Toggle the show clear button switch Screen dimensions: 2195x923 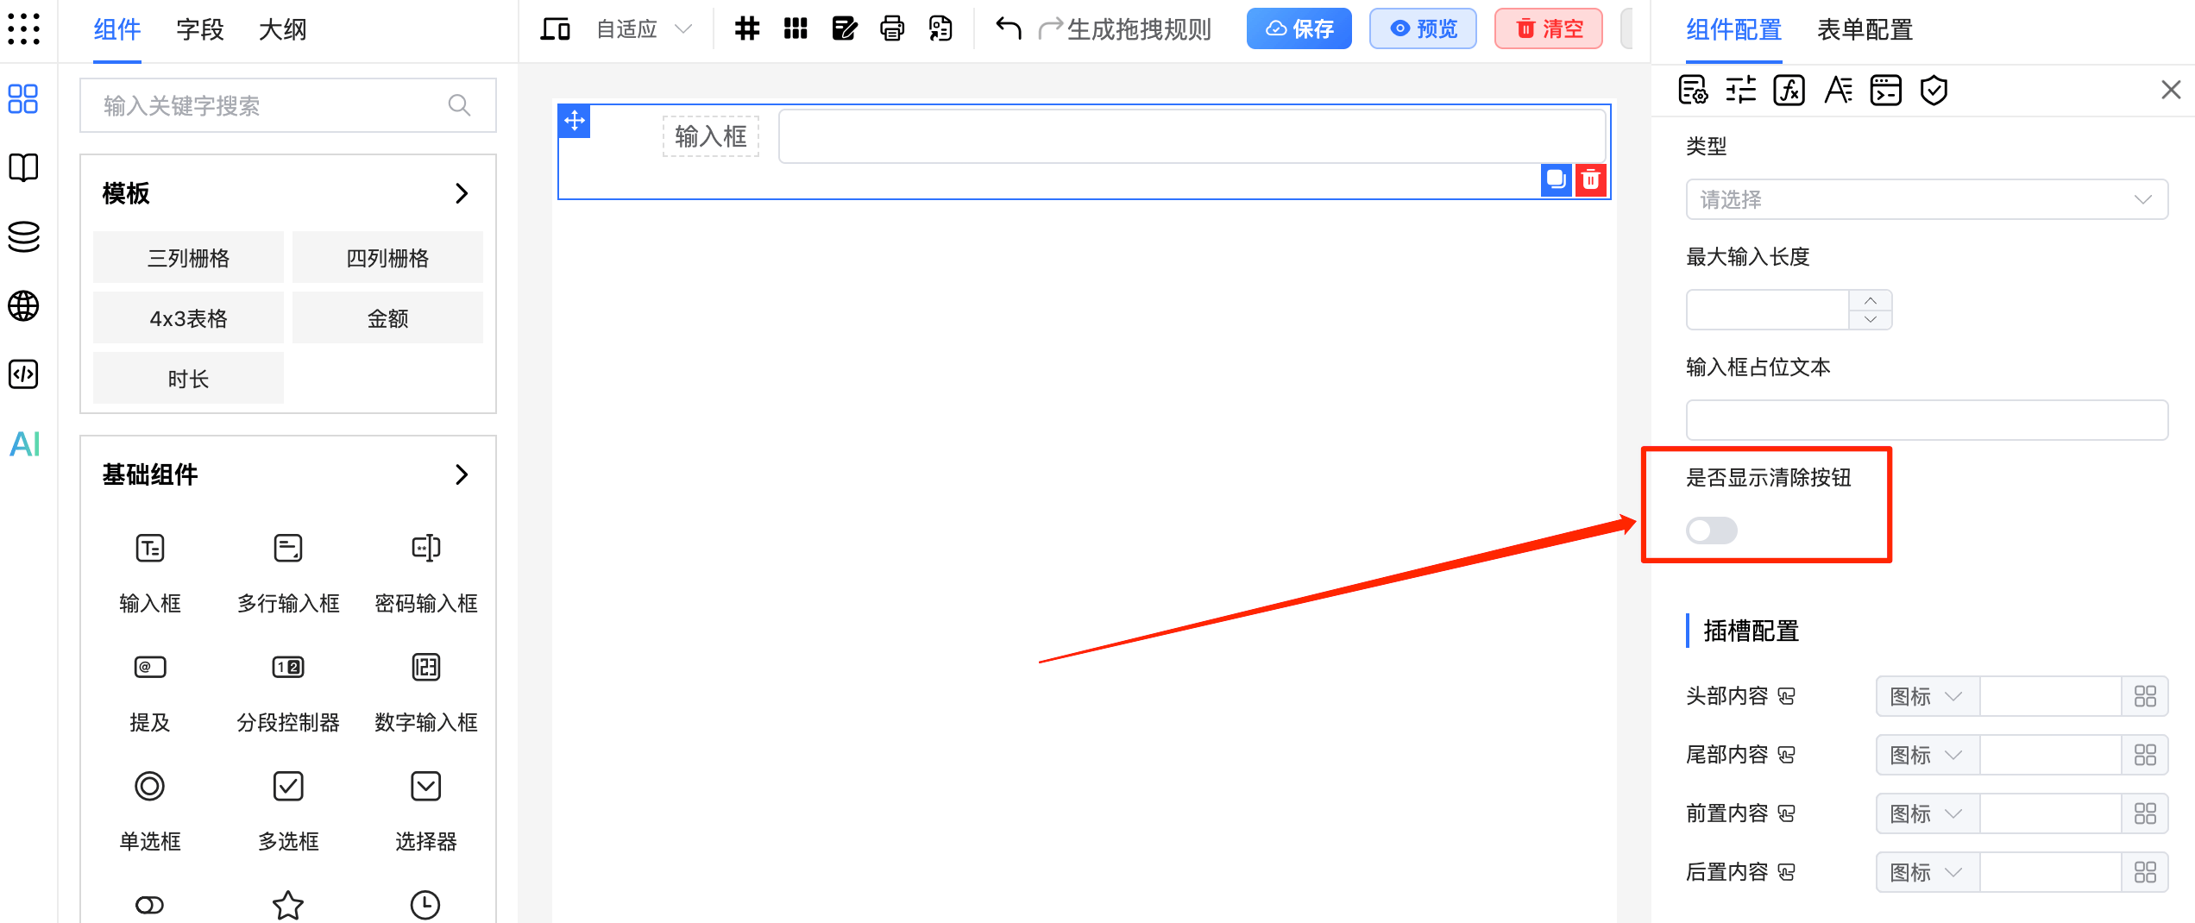tap(1712, 530)
